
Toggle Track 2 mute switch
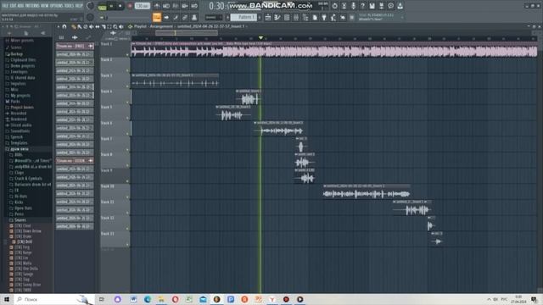(x=127, y=70)
